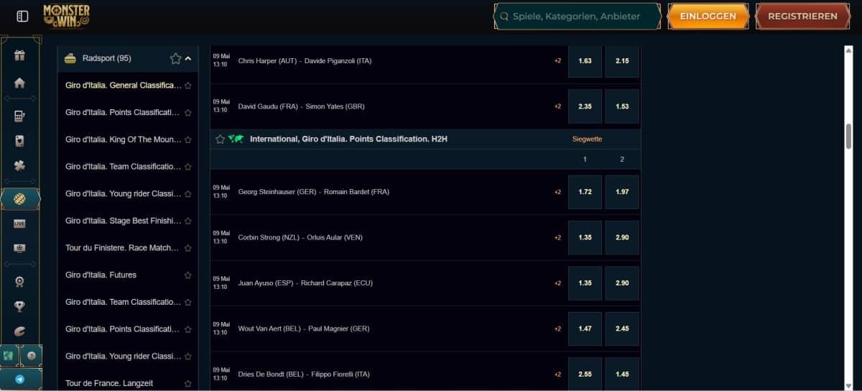
Task: Click the Radsport cycling helmet icon
Action: tap(70, 58)
